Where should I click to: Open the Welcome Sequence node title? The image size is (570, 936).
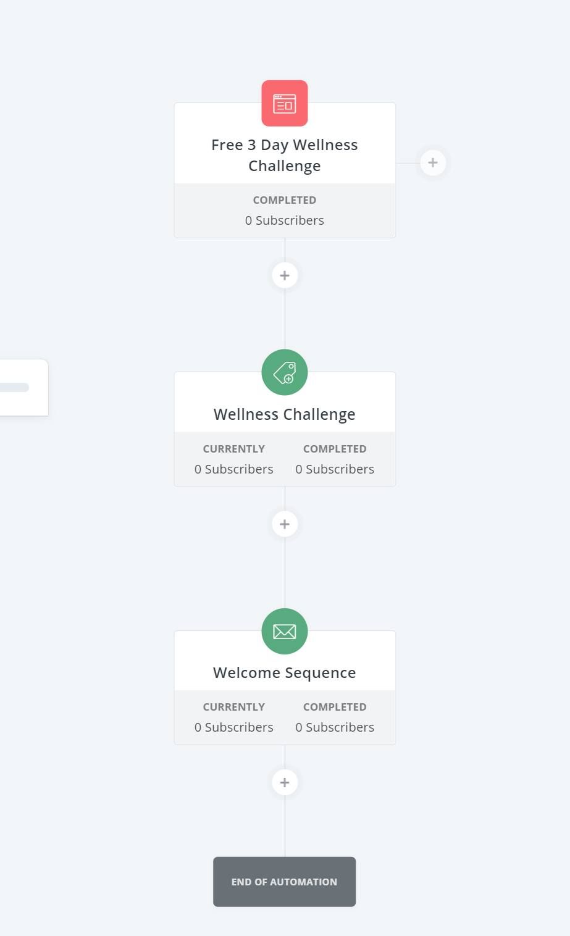coord(285,672)
